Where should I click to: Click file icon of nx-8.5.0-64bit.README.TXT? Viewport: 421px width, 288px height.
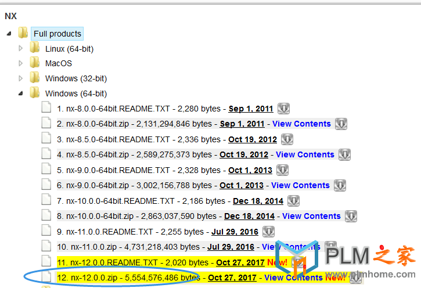tap(46, 138)
